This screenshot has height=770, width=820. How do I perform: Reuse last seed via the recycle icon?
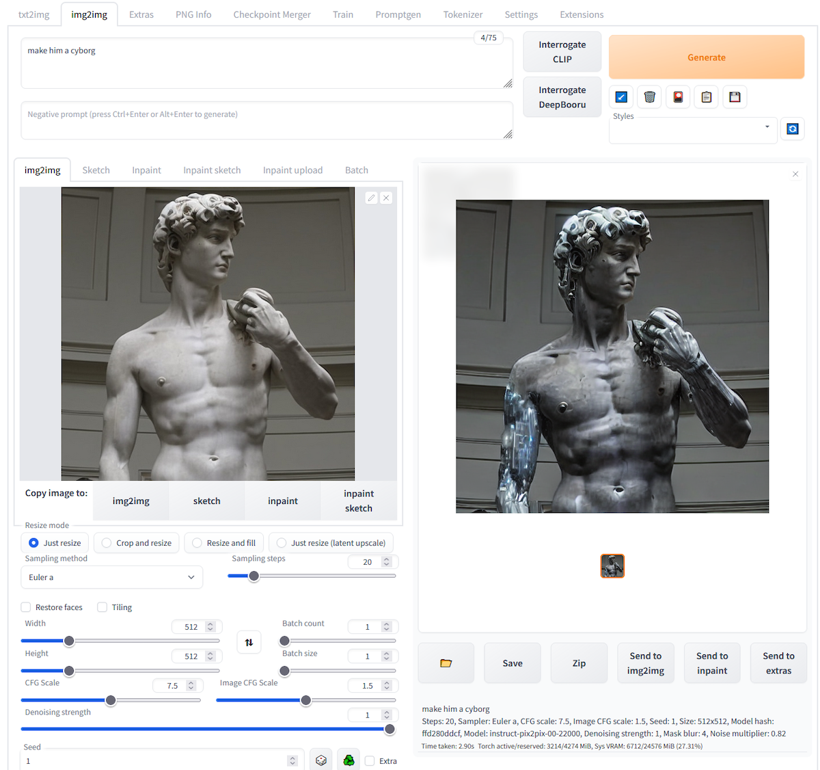pyautogui.click(x=348, y=759)
